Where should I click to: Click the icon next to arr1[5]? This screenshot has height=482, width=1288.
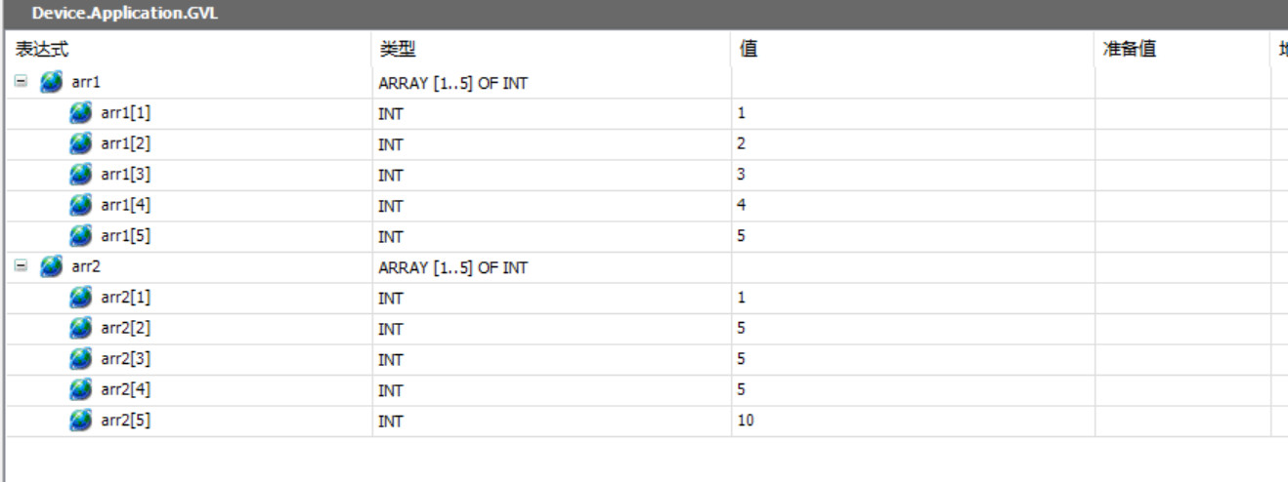80,236
